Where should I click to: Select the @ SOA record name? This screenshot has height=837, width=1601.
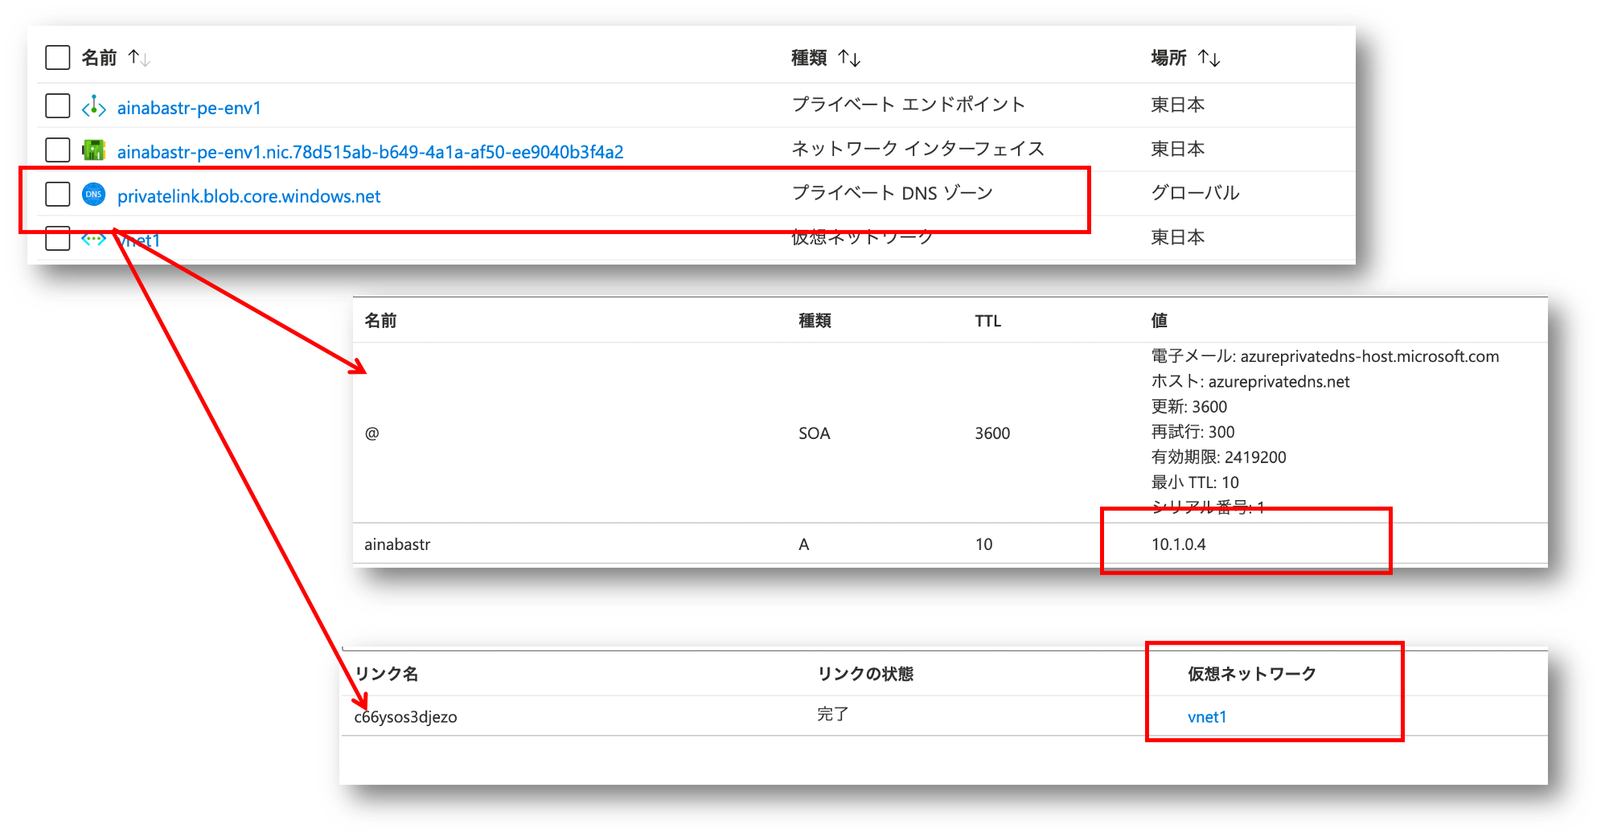click(372, 433)
